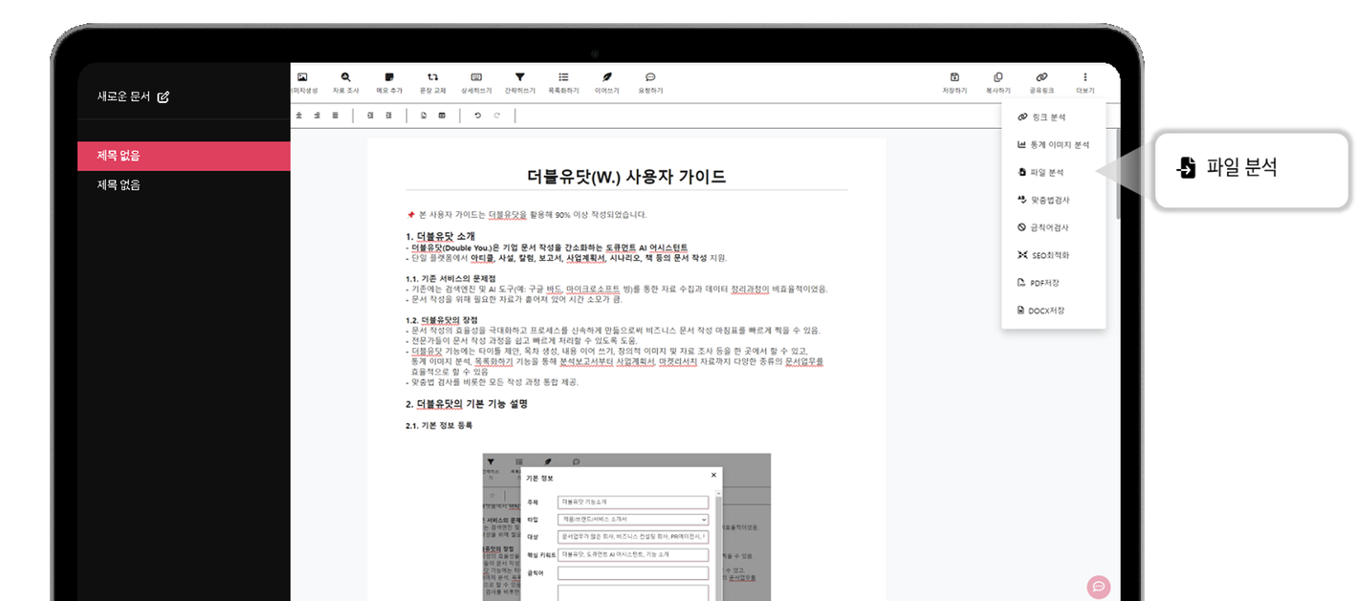Click the pinned note line starting 본 사용자 가이드는

[526, 215]
